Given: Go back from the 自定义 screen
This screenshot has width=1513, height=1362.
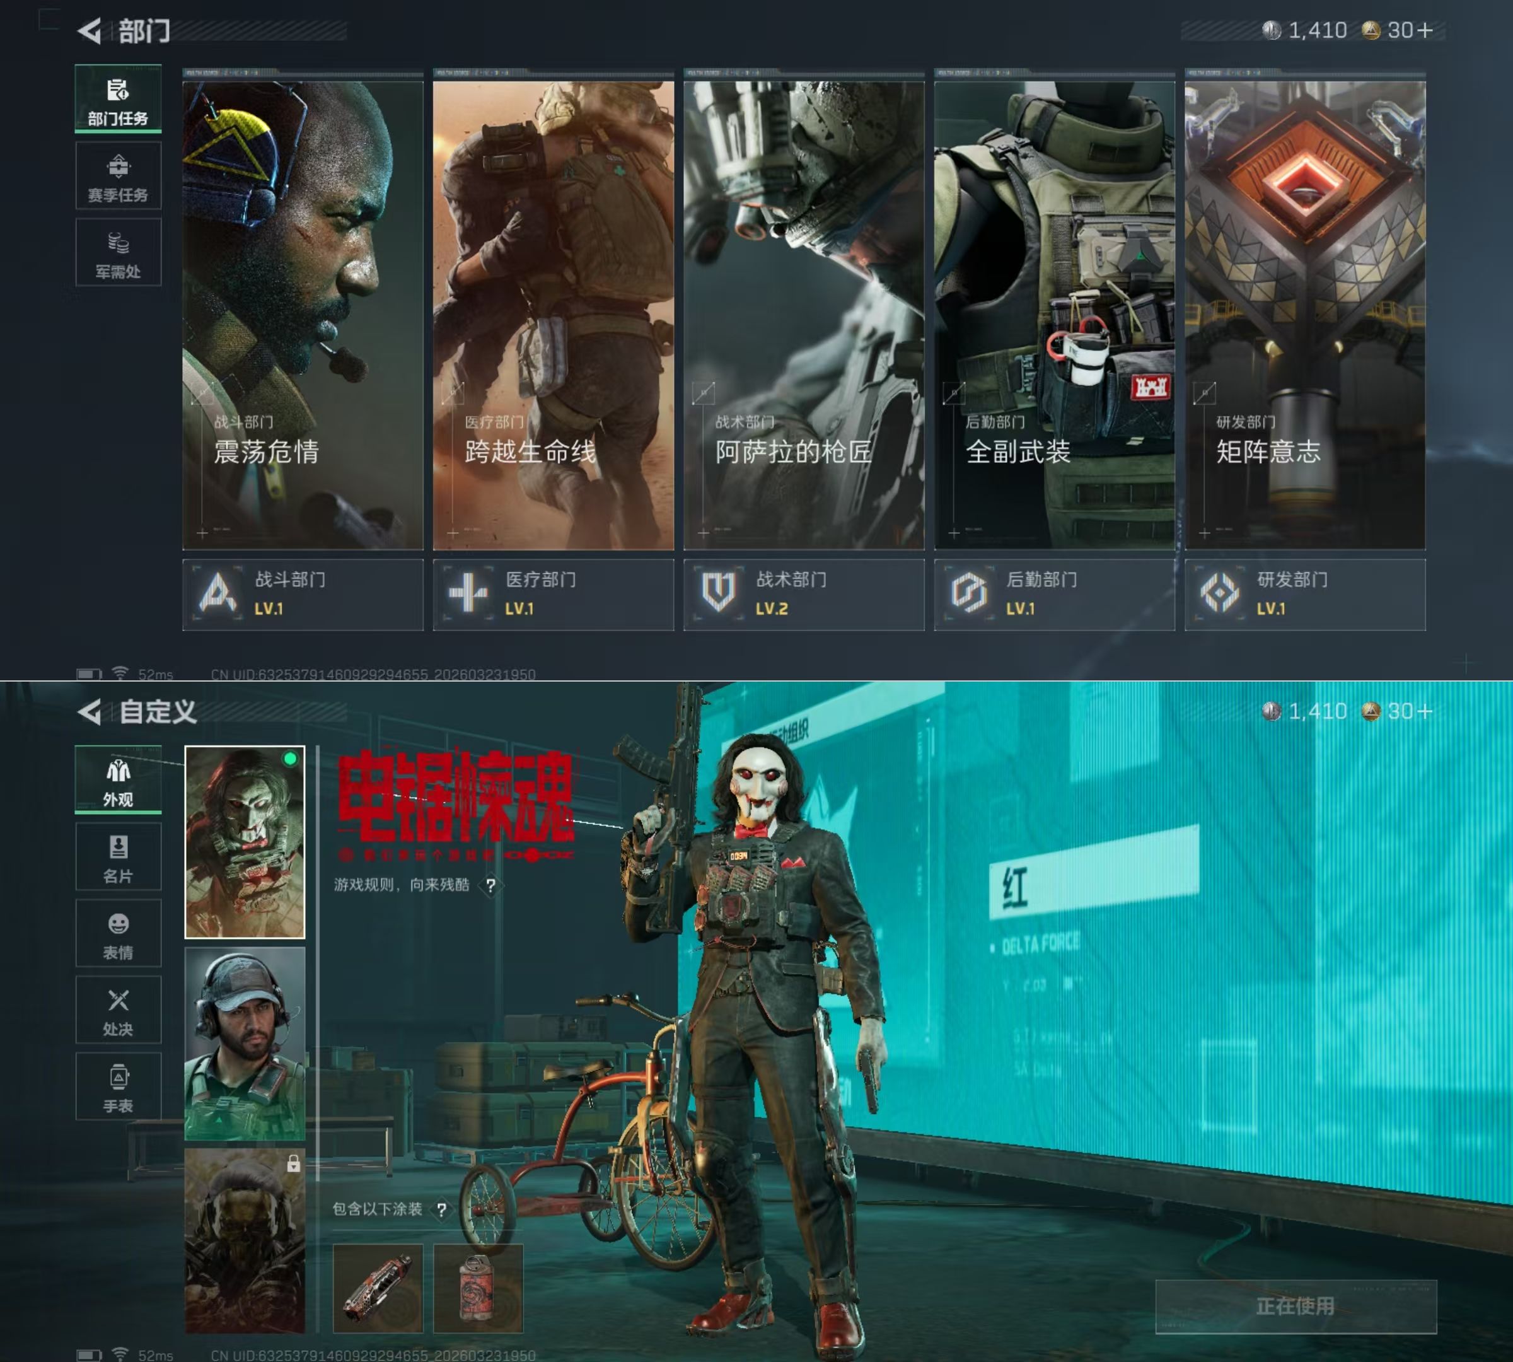Looking at the screenshot, I should tap(90, 712).
